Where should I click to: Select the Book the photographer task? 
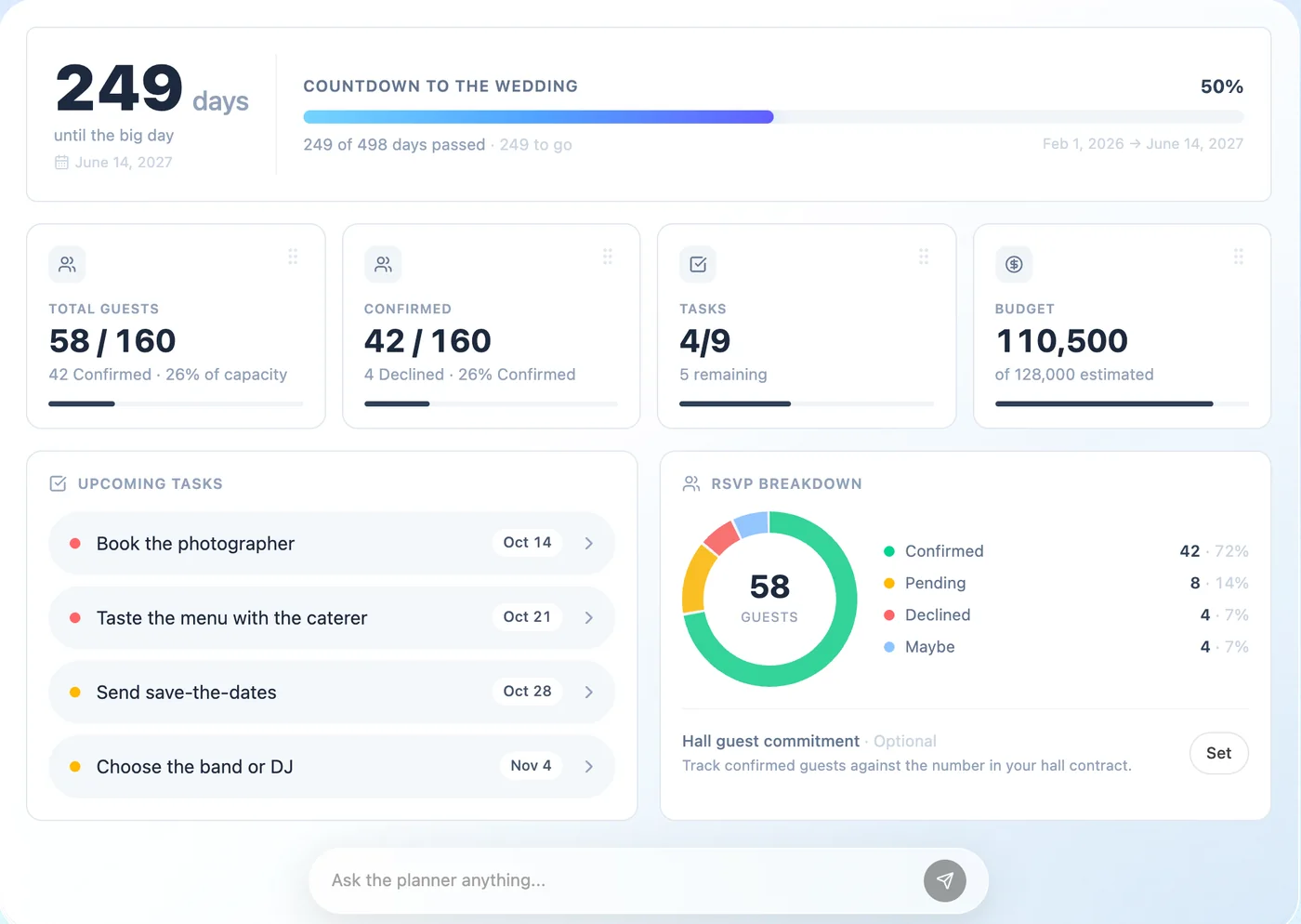[332, 543]
